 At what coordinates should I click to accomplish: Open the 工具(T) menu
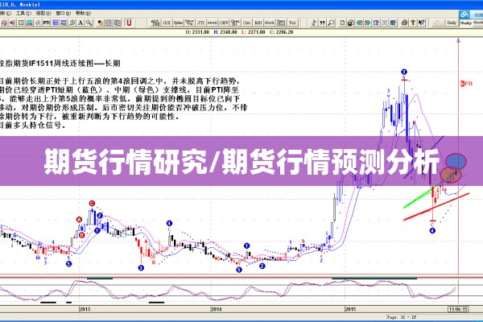pyautogui.click(x=23, y=13)
